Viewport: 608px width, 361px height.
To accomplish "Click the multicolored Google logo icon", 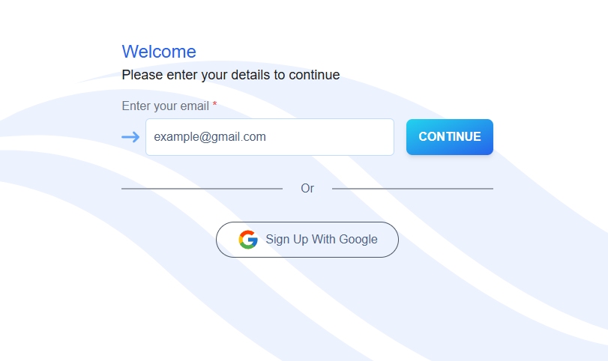I will pyautogui.click(x=248, y=240).
